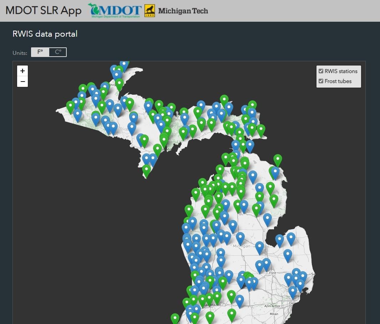Select westernmost green marker in Upper Peninsula
Screen dimensions: 380x324
[70, 106]
